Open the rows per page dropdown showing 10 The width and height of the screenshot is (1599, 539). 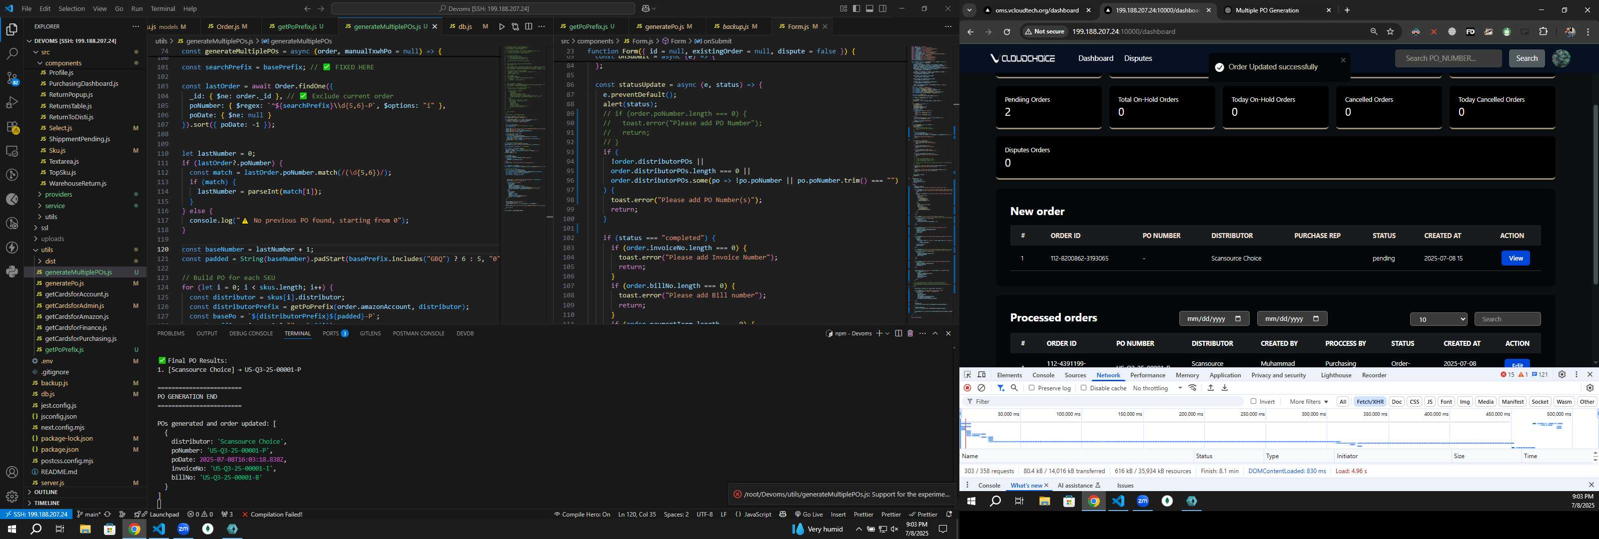(1438, 319)
